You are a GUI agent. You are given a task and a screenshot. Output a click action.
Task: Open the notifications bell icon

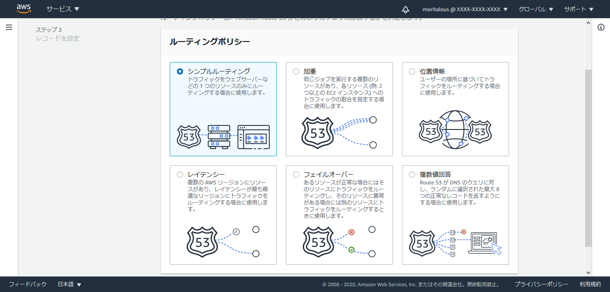click(405, 9)
